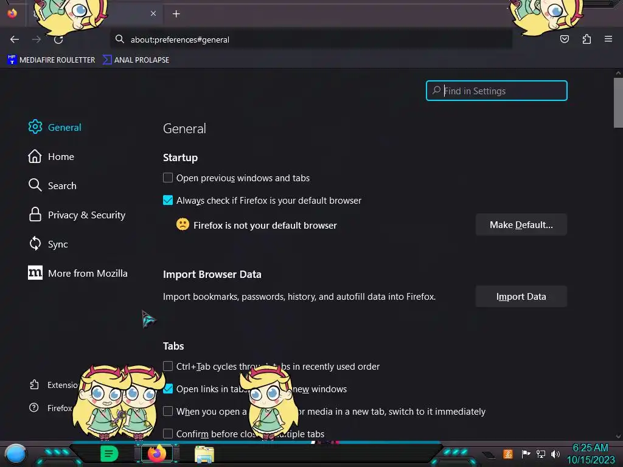Screen dimensions: 623x467
Task: Click the Sync circular arrows icon
Action: tap(35, 243)
